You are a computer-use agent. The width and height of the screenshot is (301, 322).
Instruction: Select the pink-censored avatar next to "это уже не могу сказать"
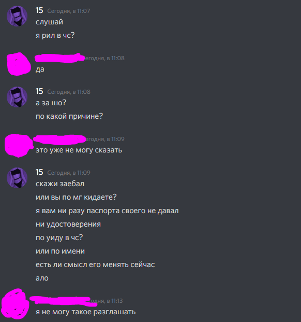19,145
